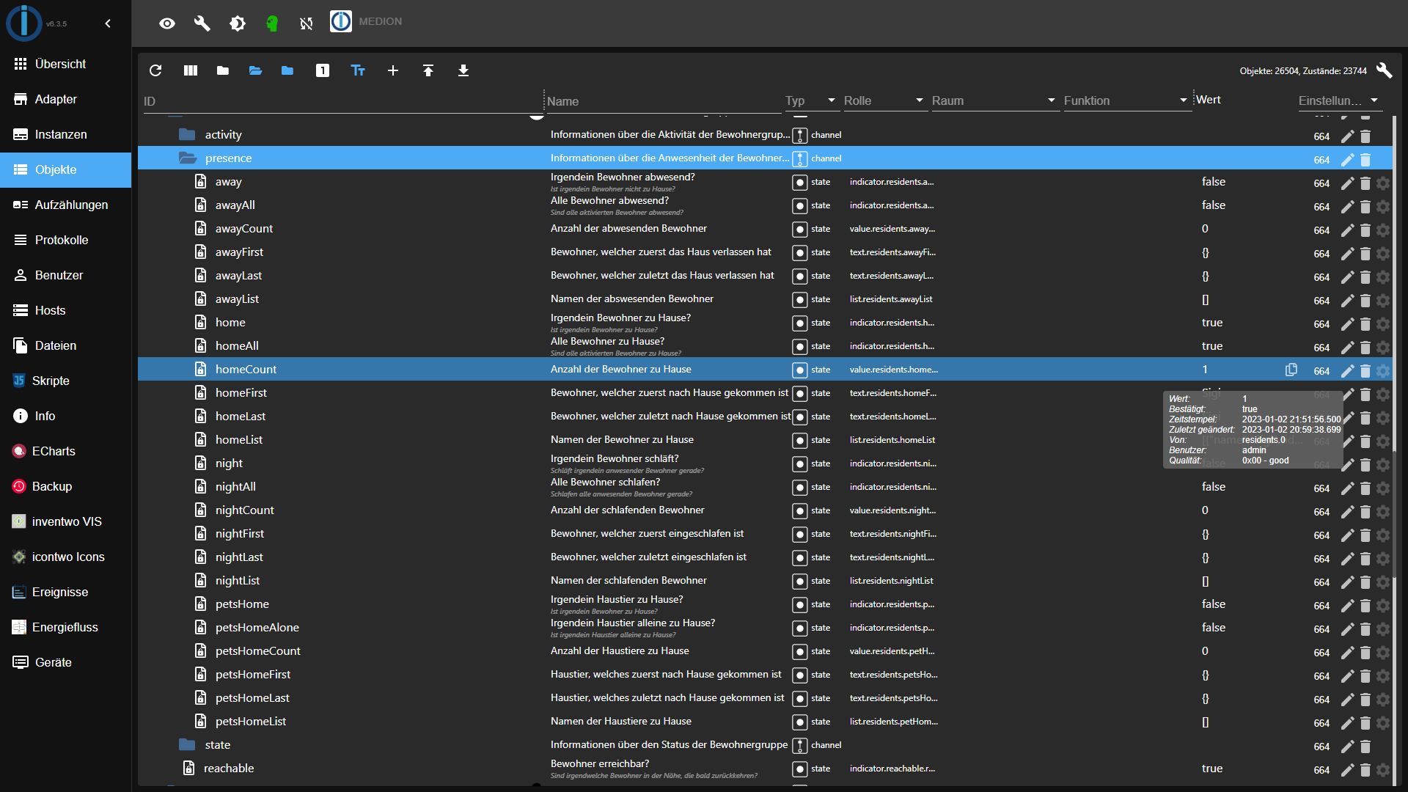Open the inventwo VIS sidebar entry
1408x792 pixels.
pyautogui.click(x=65, y=521)
